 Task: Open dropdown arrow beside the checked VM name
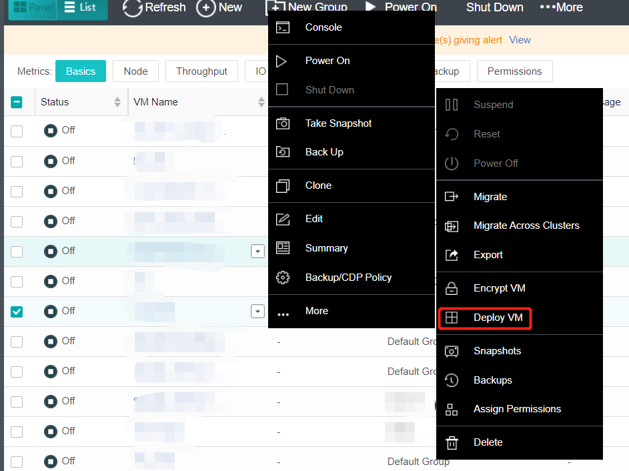(x=257, y=311)
